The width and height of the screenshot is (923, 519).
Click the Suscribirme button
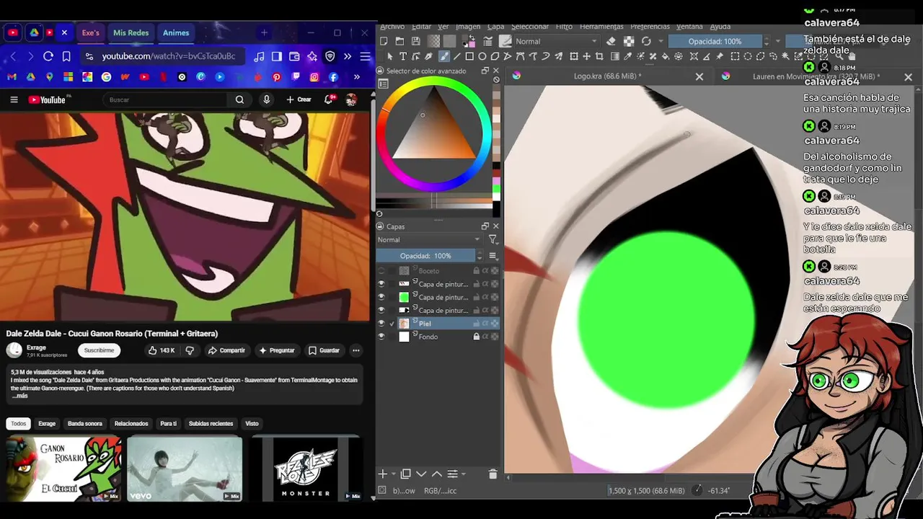click(x=99, y=350)
